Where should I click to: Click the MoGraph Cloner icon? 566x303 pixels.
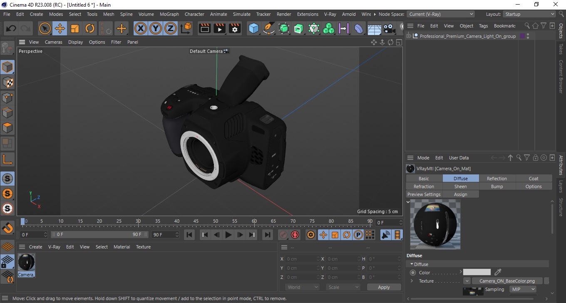(x=329, y=29)
